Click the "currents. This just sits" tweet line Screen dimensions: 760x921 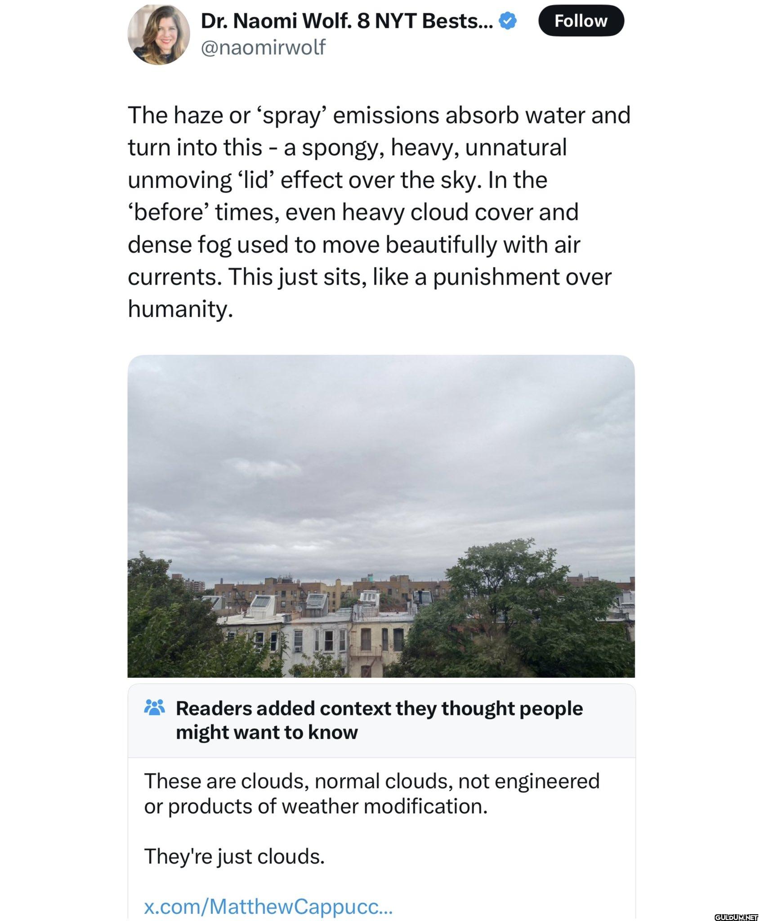point(369,277)
